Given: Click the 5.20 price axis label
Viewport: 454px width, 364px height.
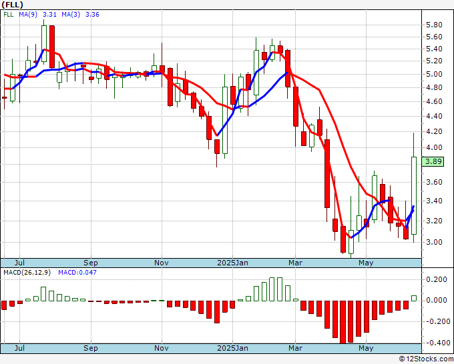Looking at the screenshot, I should pyautogui.click(x=435, y=61).
